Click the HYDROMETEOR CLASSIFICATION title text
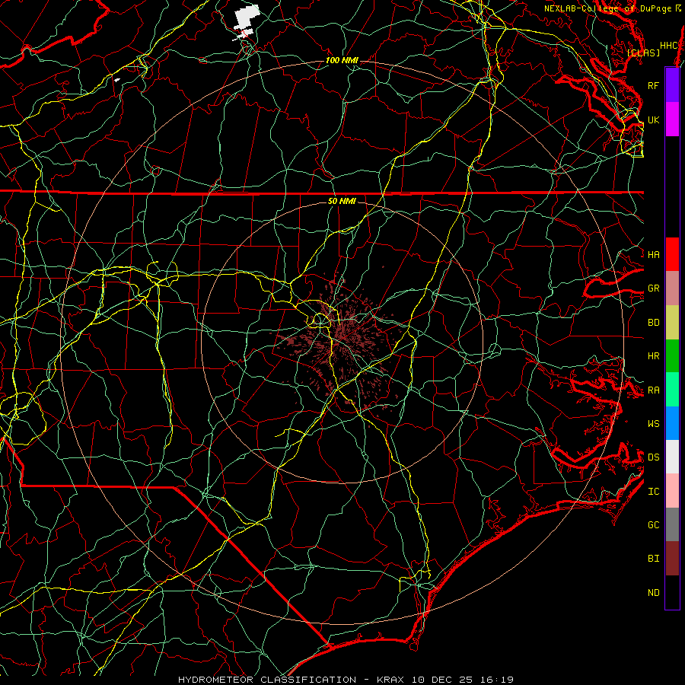Screen dimensions: 685x685 pos(267,680)
